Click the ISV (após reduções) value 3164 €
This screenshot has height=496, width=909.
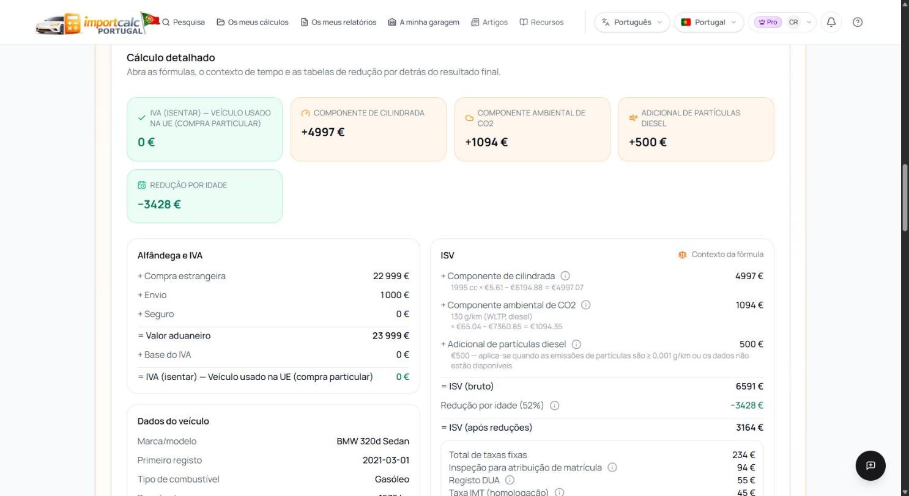point(749,428)
